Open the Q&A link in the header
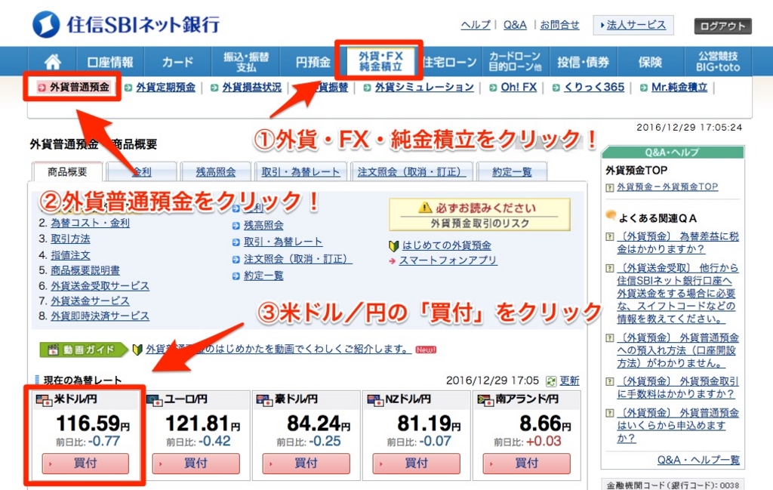The width and height of the screenshot is (773, 490). [x=515, y=25]
